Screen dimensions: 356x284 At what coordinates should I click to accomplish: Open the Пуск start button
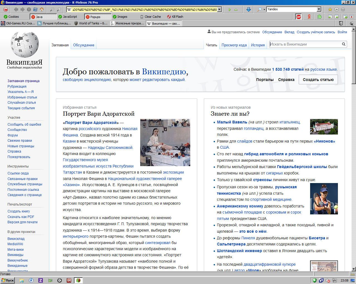click(8, 280)
